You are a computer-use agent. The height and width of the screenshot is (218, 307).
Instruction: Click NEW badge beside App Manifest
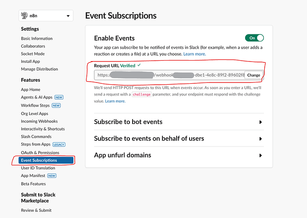[52, 176]
